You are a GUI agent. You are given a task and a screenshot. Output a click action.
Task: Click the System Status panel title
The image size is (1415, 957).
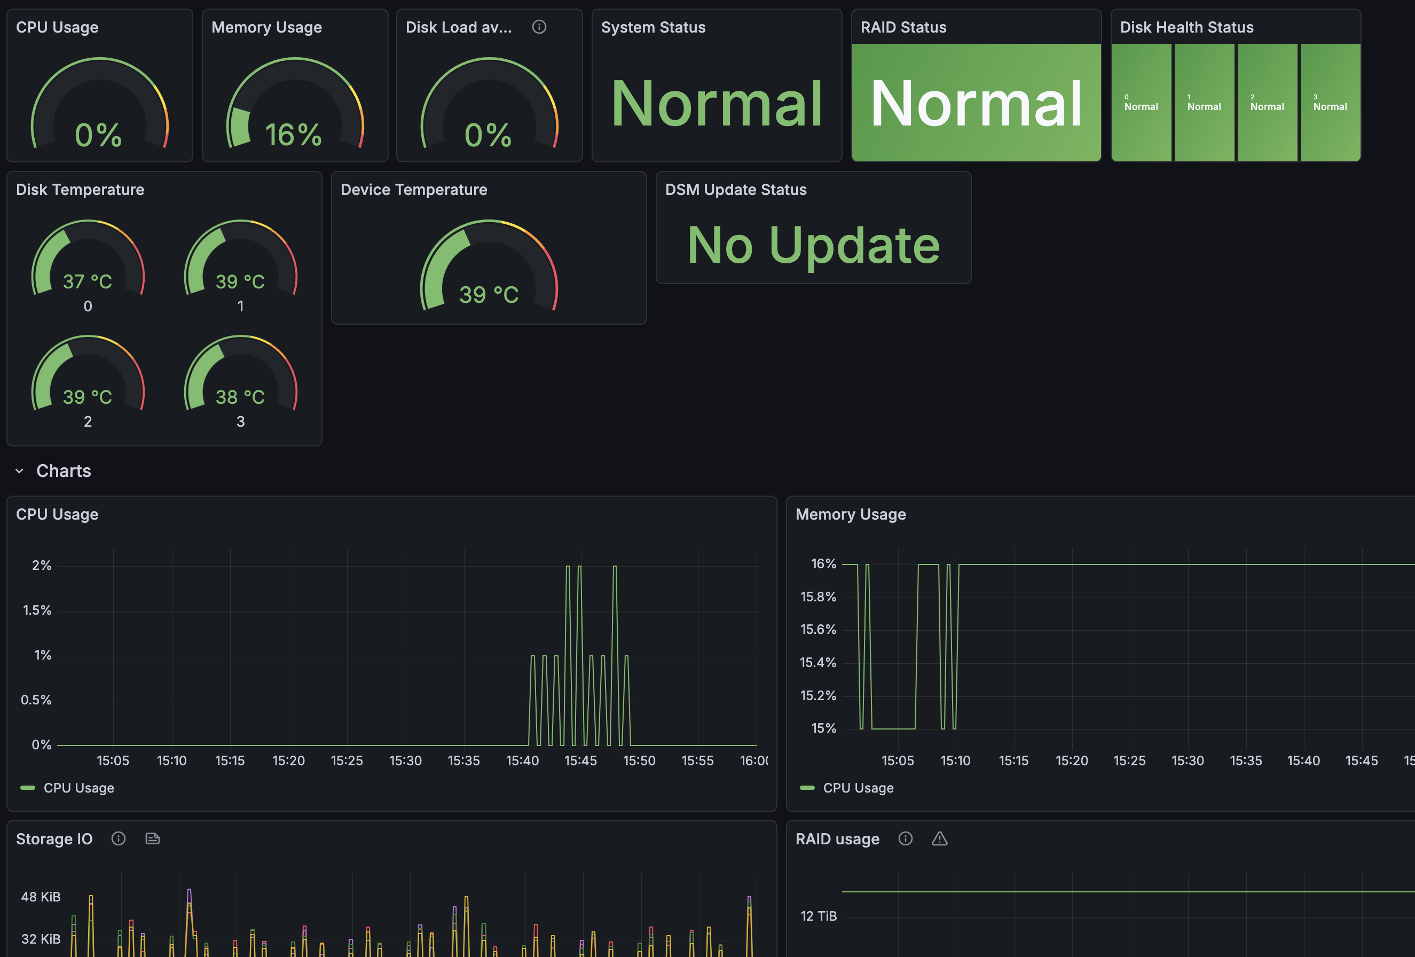[654, 27]
